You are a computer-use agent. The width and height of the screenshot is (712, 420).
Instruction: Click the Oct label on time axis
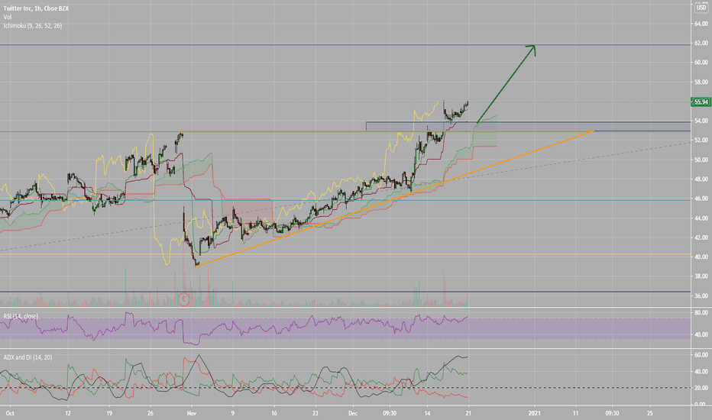pos(10,413)
